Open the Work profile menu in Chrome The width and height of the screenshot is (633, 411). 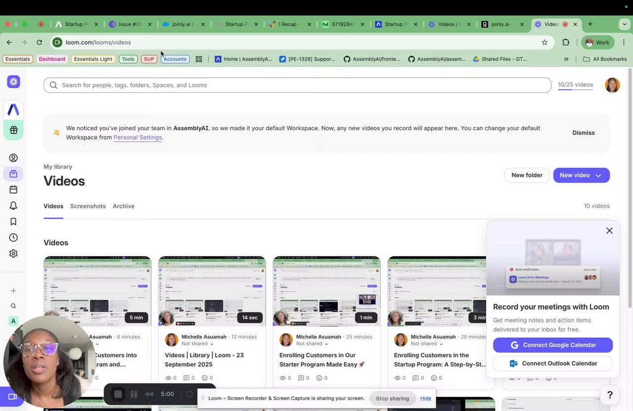[x=597, y=43]
